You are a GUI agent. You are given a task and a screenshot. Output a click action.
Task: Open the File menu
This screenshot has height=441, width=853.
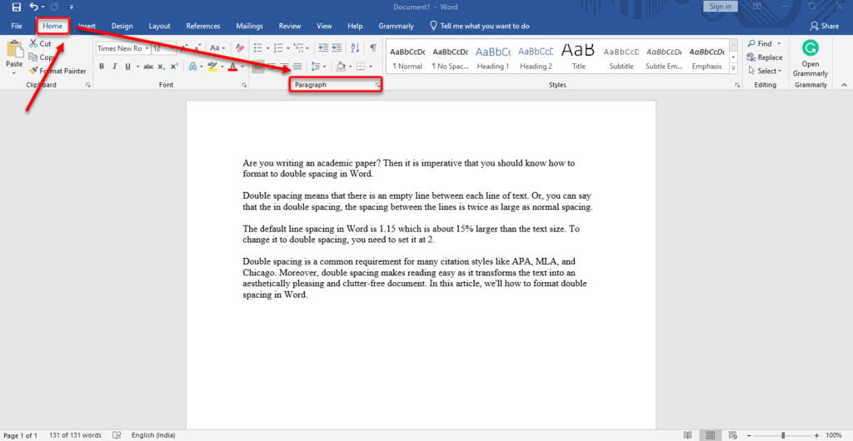(x=17, y=26)
